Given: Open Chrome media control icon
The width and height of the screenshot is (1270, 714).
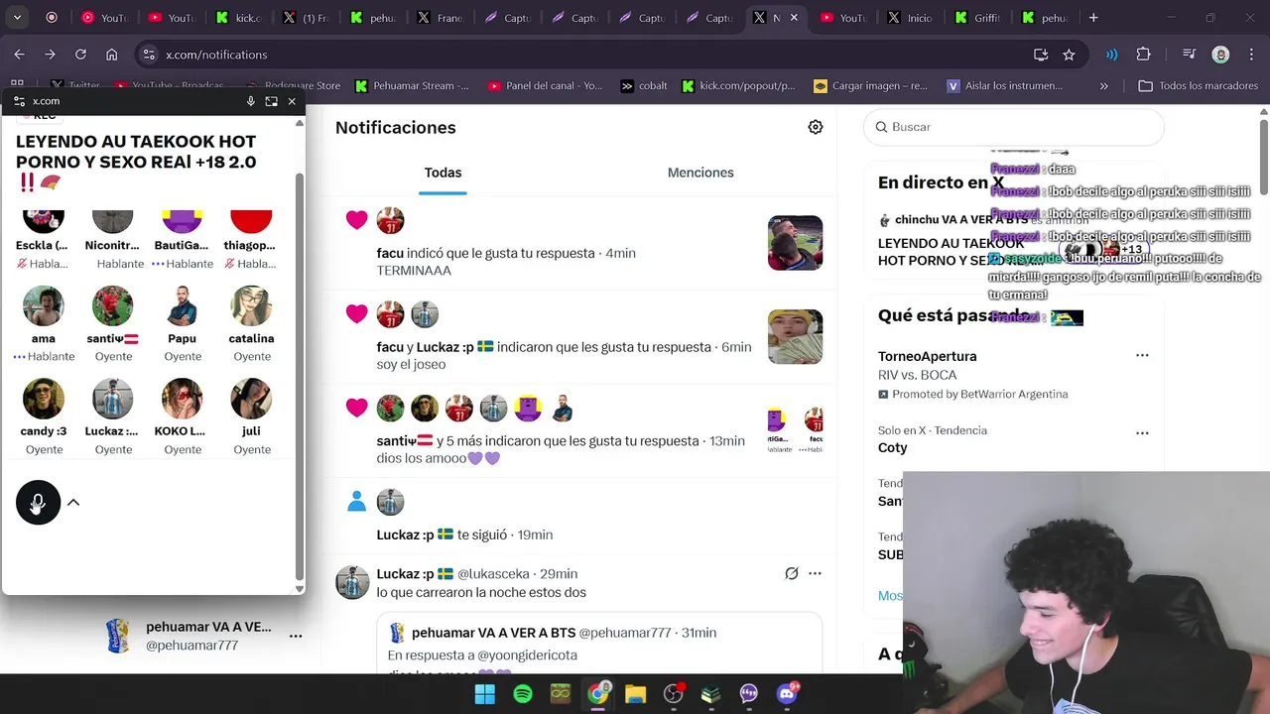Looking at the screenshot, I should (1191, 55).
